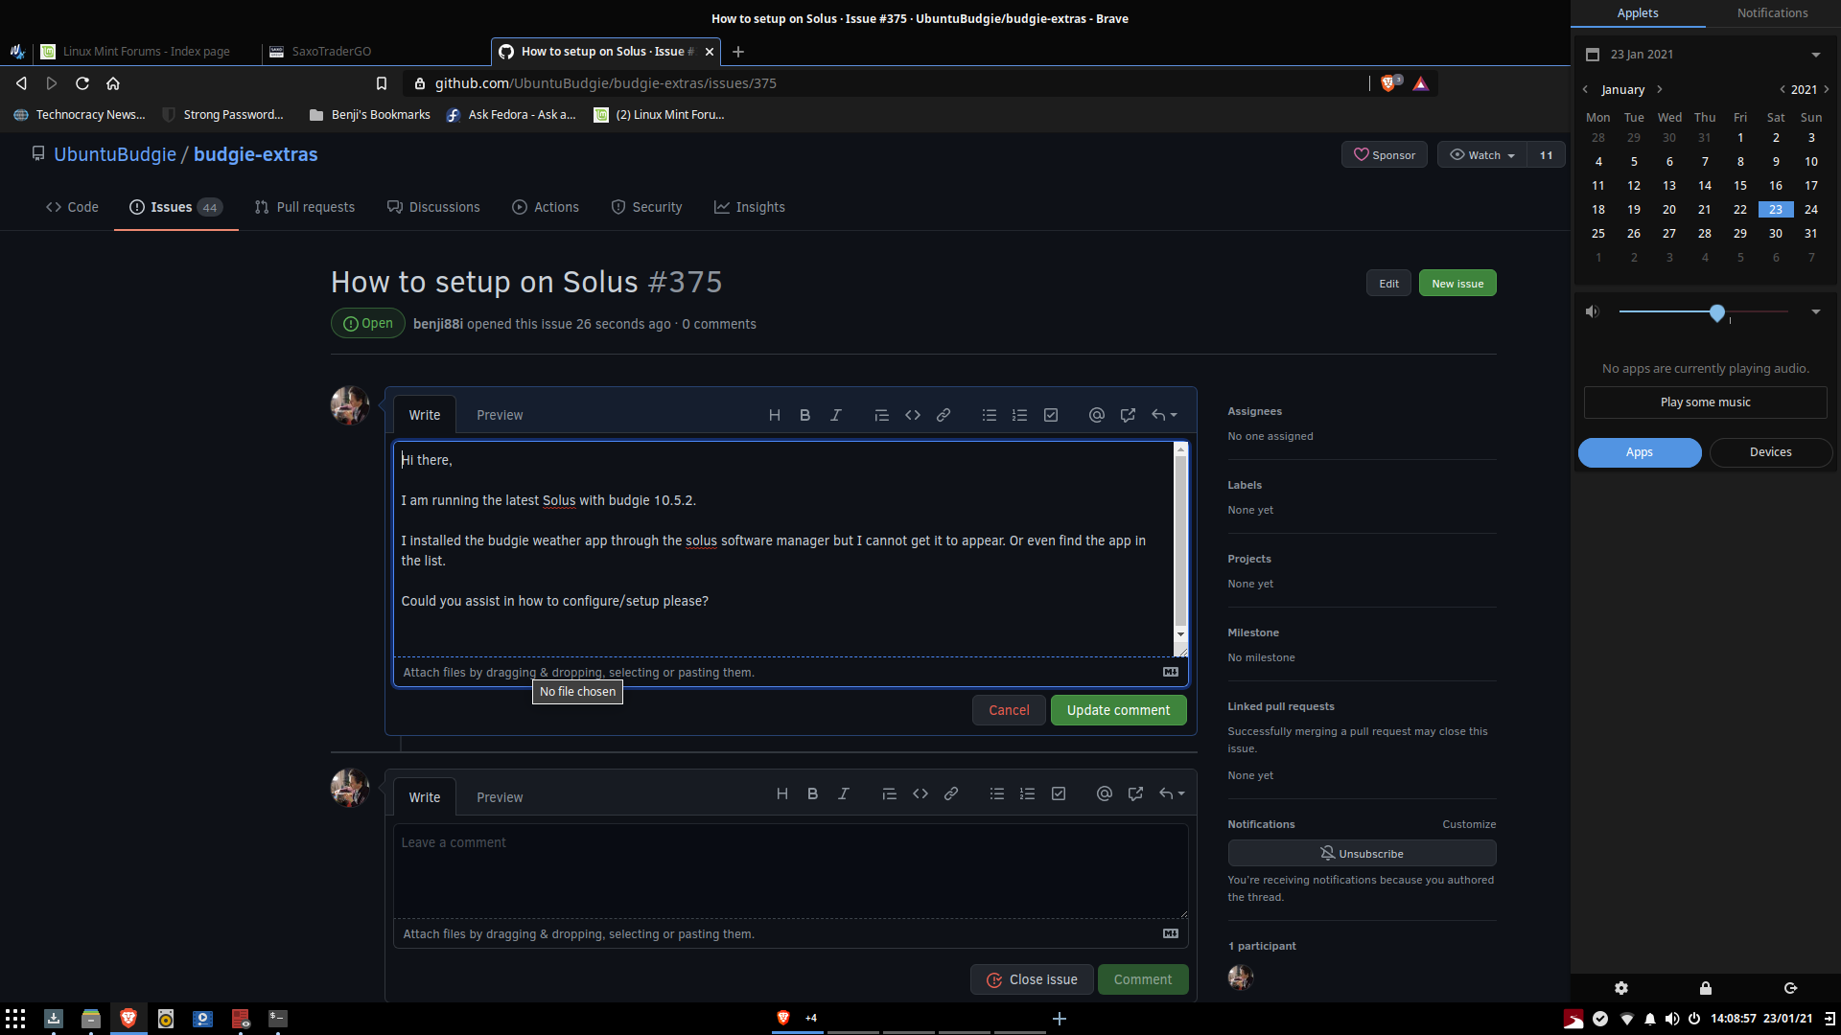Expand the date dropdown in calendar applet
Viewport: 1841px width, 1035px height.
(x=1816, y=55)
